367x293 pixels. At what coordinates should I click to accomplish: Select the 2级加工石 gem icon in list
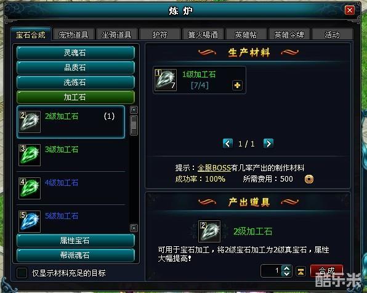pos(30,122)
